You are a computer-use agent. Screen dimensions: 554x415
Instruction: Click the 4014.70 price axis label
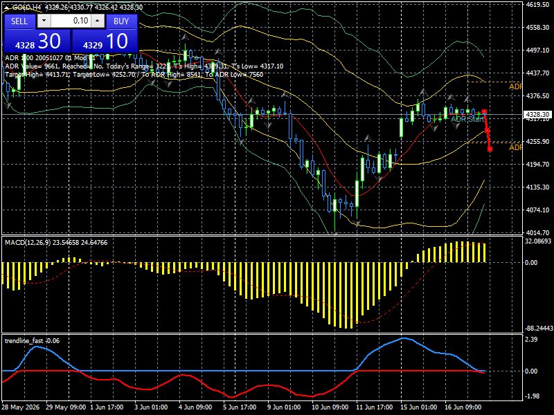pos(537,232)
